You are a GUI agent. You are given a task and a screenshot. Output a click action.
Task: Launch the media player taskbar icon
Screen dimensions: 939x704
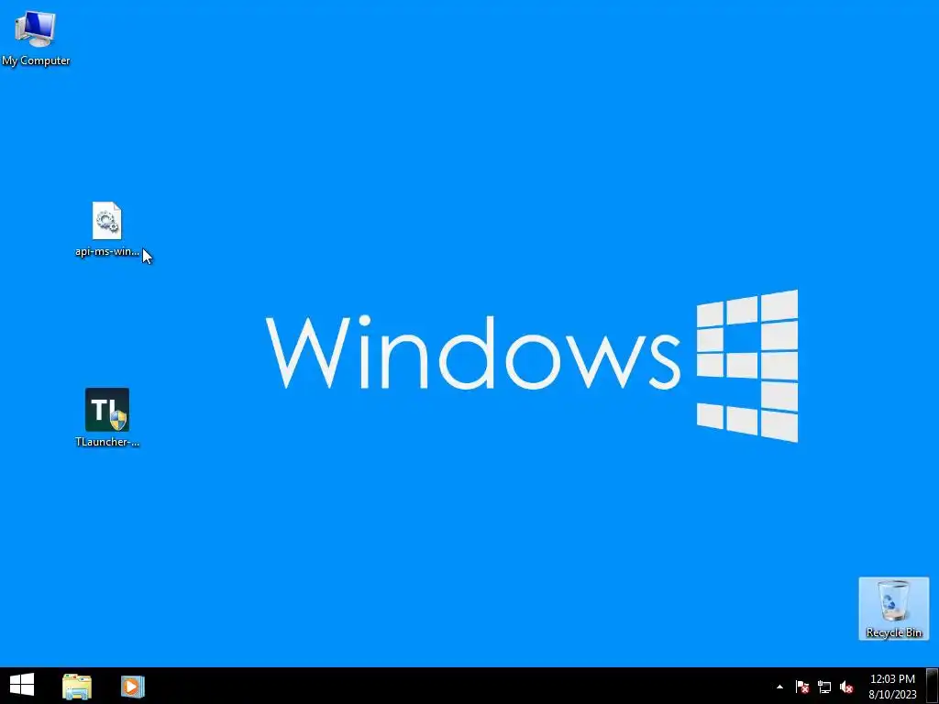(x=132, y=686)
